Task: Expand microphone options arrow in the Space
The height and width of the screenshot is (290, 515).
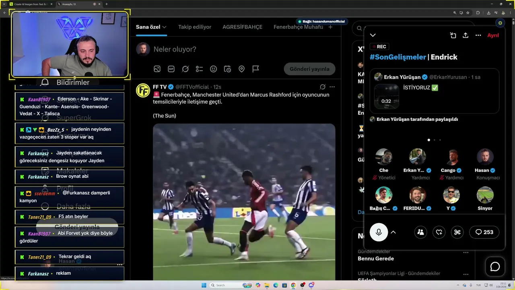Action: (393, 232)
